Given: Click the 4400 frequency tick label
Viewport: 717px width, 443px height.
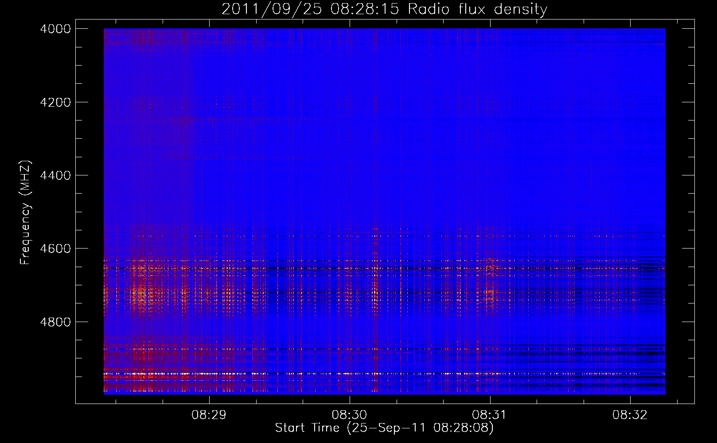Looking at the screenshot, I should [55, 175].
